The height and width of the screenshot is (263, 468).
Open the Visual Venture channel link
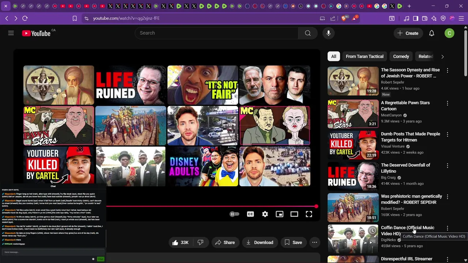393,146
